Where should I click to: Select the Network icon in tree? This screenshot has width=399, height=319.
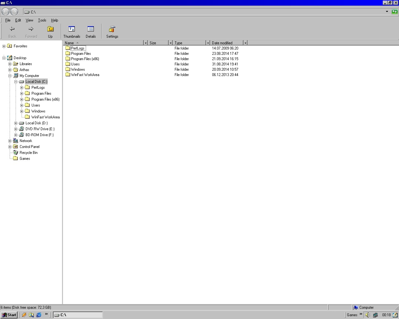pyautogui.click(x=16, y=140)
